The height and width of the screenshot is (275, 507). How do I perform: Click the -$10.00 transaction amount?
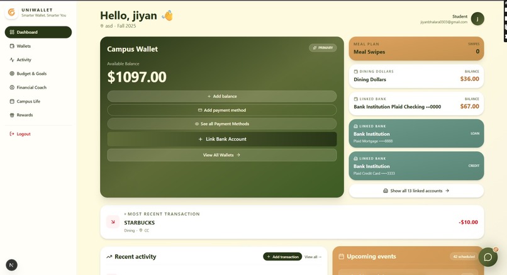pos(468,222)
